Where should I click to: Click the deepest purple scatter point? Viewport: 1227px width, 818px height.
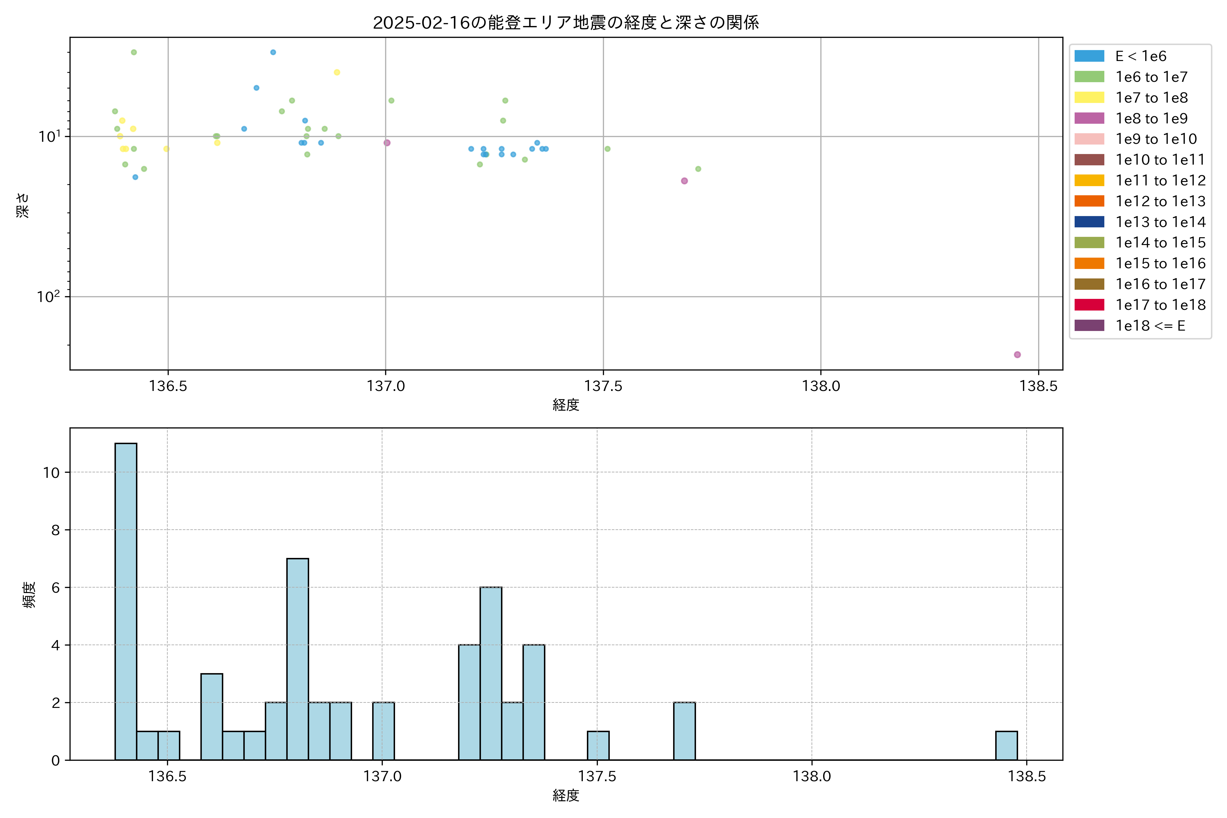coord(1017,355)
